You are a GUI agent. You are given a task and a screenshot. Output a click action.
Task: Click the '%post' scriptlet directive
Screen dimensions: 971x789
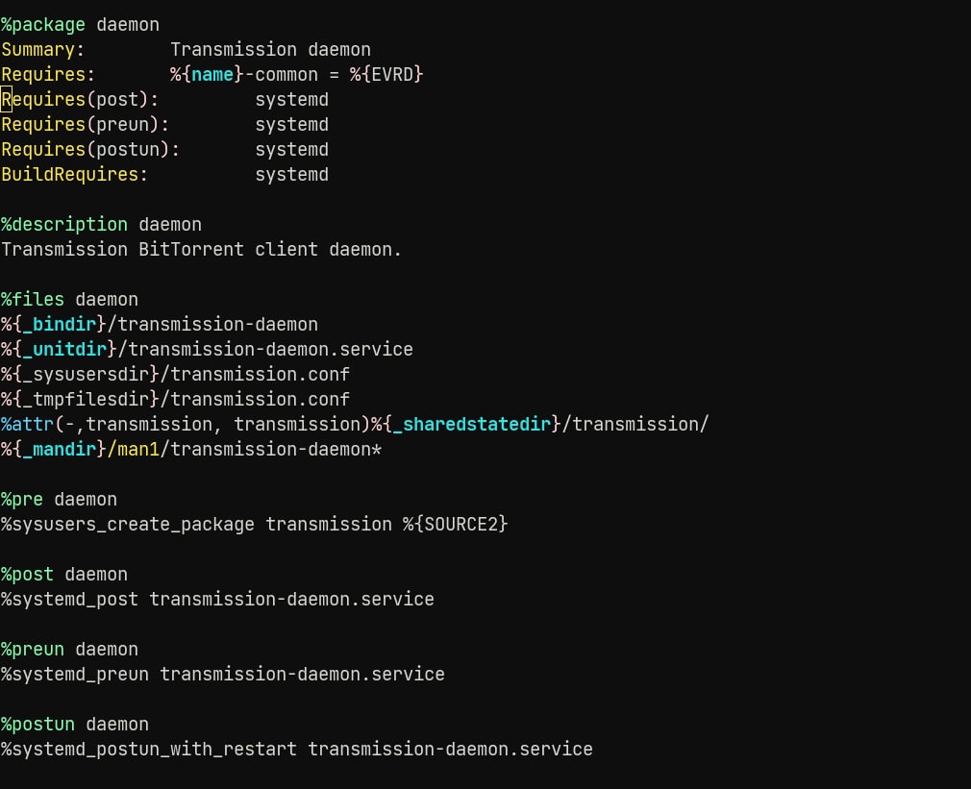click(x=27, y=575)
